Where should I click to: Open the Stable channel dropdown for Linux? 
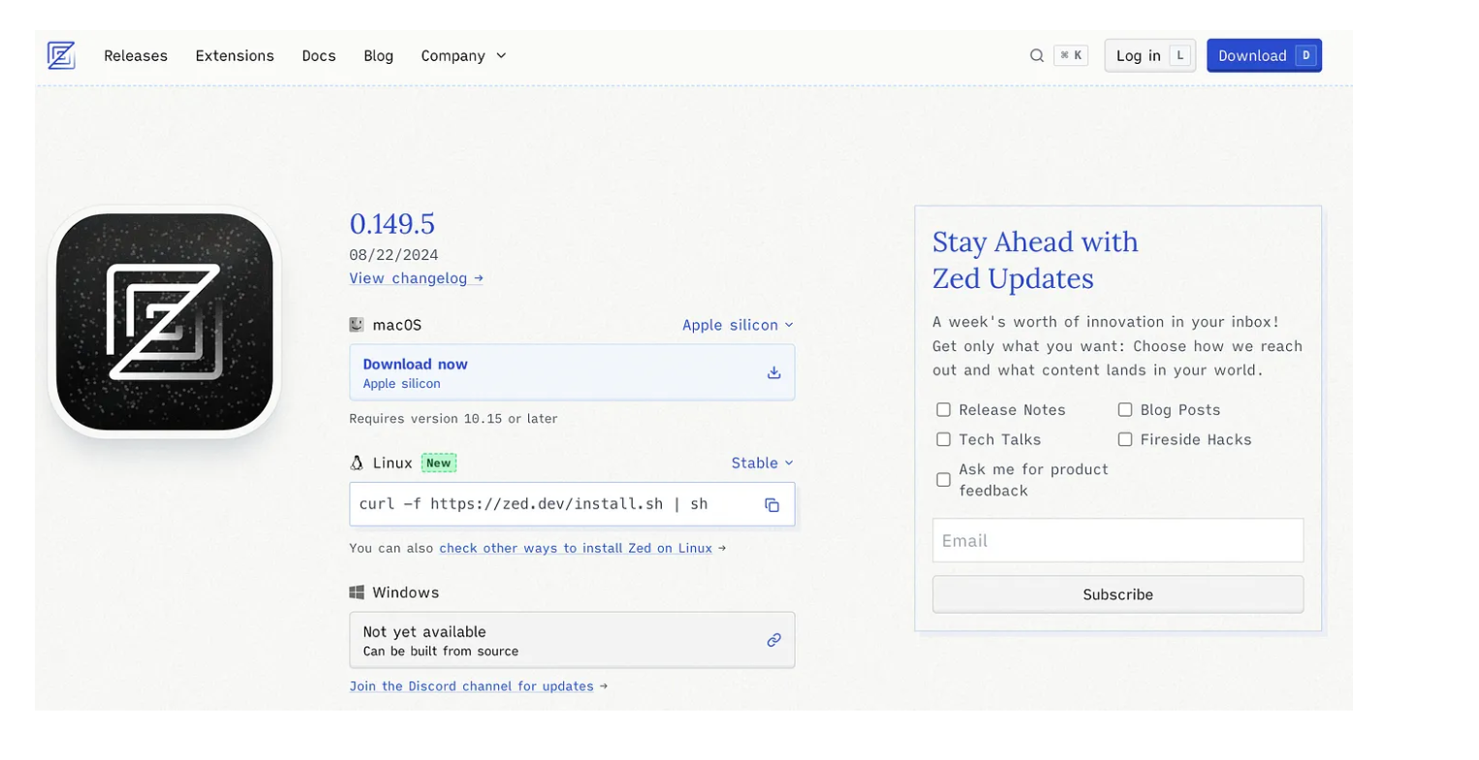tap(762, 463)
